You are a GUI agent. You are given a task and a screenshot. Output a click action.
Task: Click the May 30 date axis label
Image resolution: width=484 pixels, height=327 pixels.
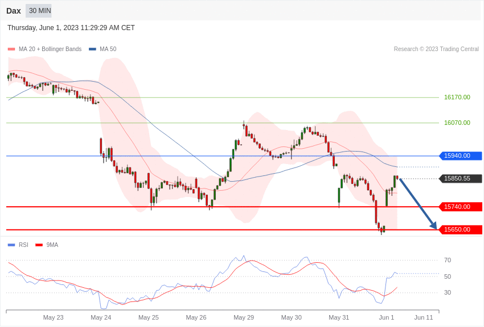tap(292, 317)
